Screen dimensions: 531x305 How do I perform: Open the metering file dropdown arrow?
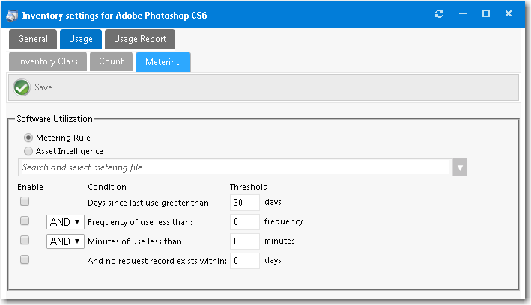click(x=460, y=168)
